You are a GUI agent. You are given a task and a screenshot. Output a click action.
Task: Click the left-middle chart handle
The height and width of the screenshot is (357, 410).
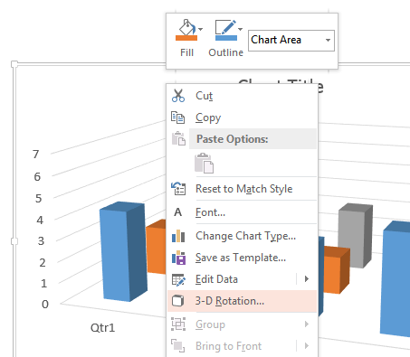(14, 241)
